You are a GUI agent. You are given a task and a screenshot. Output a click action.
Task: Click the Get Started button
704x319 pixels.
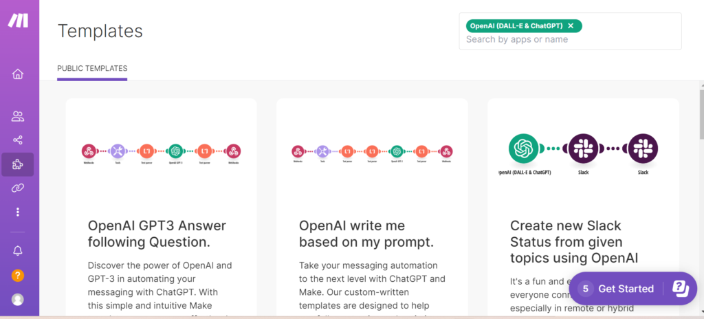(x=626, y=289)
